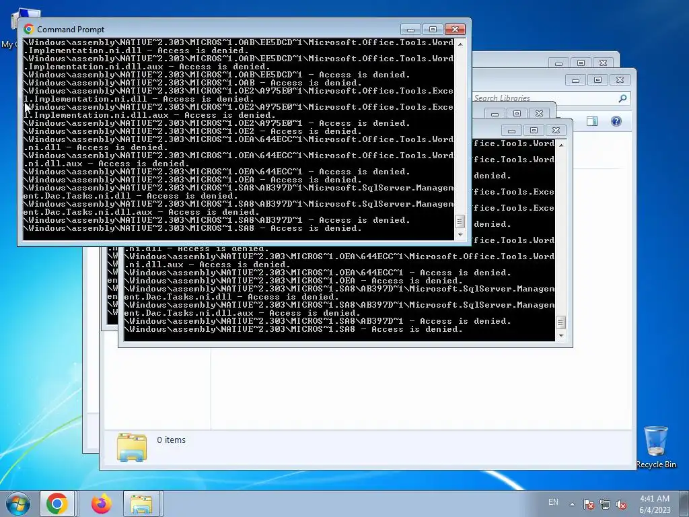The height and width of the screenshot is (517, 689).
Task: Minimize the Libraries explorer window
Action: pos(576,79)
